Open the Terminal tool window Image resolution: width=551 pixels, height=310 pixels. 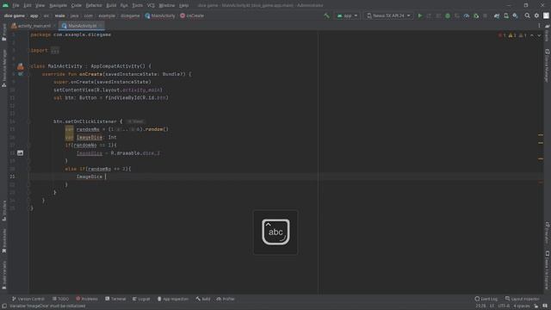(115, 299)
